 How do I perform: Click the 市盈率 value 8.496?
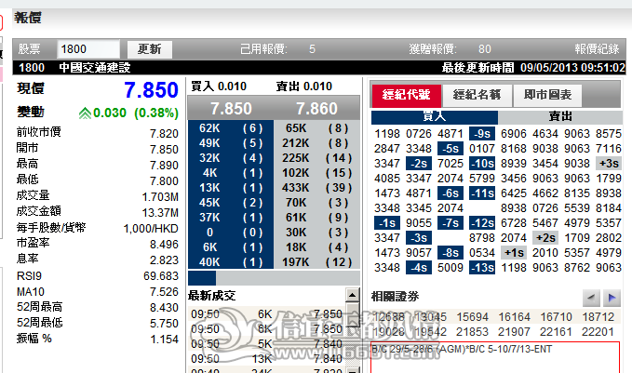pos(164,245)
